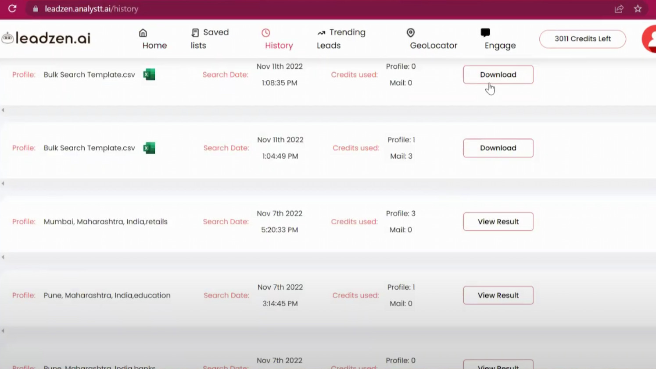
Task: Select the History clock icon
Action: tap(265, 32)
